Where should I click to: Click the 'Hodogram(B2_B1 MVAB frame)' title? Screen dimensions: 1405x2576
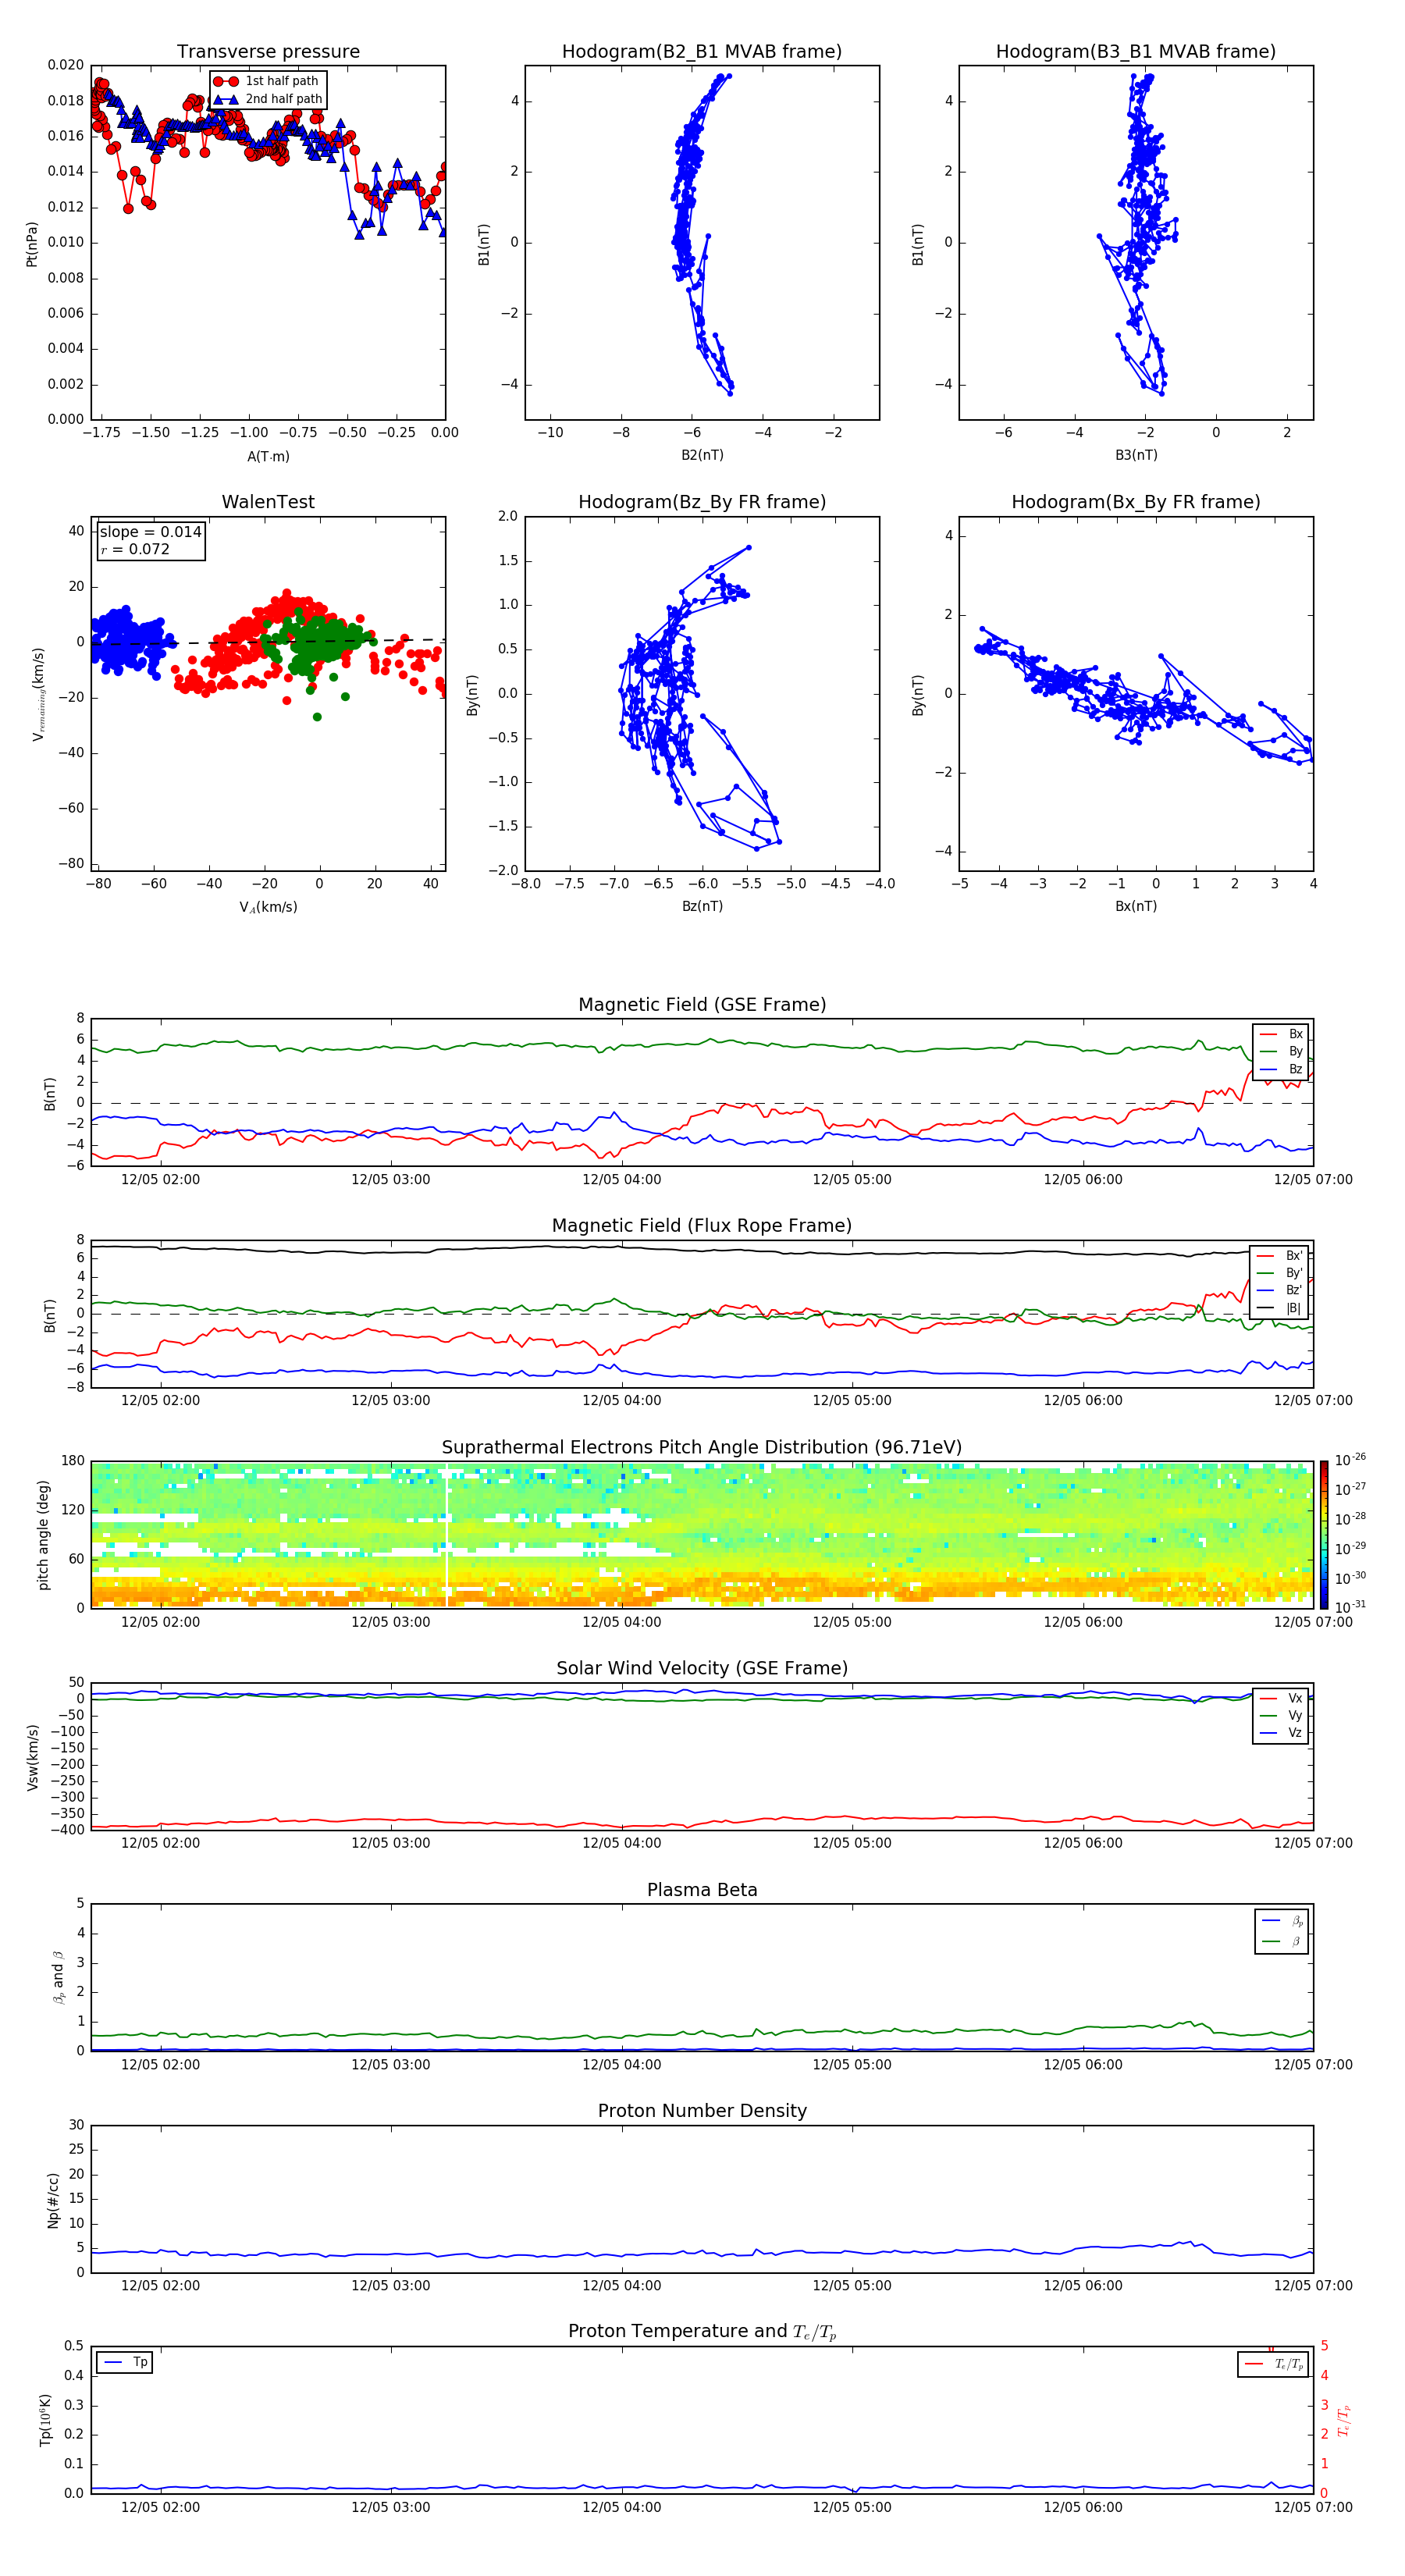coord(702,52)
